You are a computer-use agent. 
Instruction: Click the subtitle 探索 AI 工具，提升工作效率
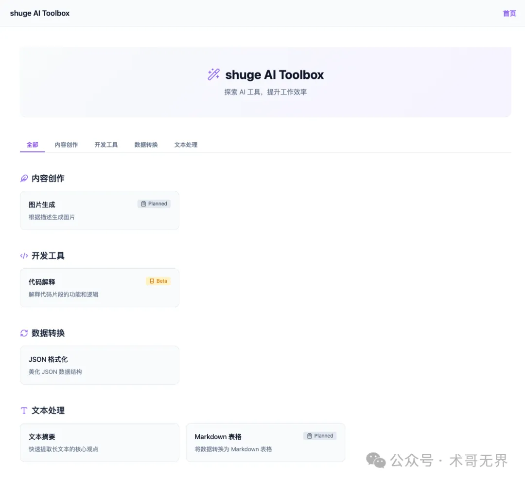tap(265, 92)
